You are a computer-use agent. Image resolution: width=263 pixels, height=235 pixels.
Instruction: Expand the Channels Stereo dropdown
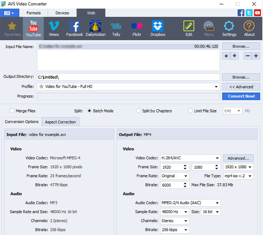pos(186,221)
